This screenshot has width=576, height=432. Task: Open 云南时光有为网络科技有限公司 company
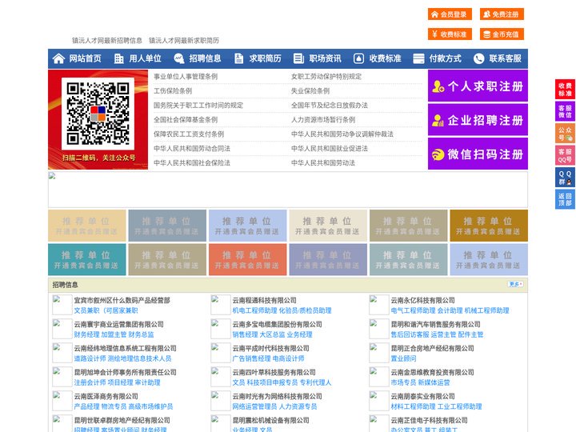pos(278,396)
